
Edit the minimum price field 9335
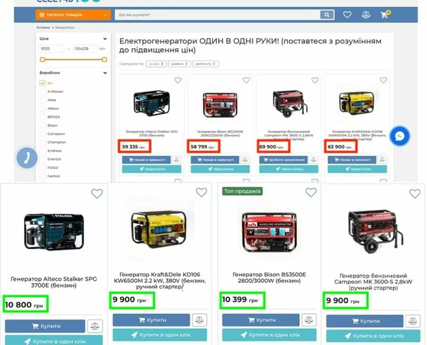[51, 48]
